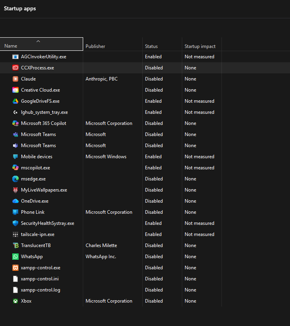Image resolution: width=290 pixels, height=326 pixels.
Task: Click mscopilot.exe Enabled status cell
Action: 153,168
